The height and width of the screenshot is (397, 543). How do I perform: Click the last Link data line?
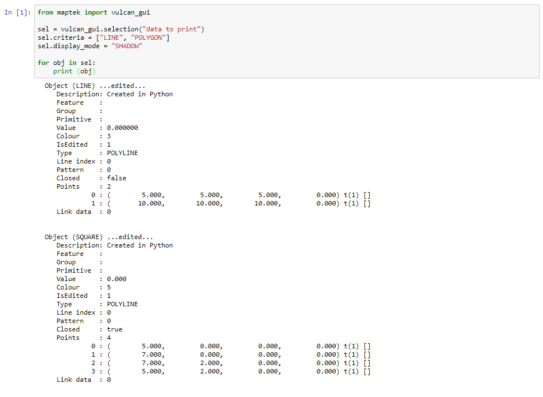[x=84, y=380]
